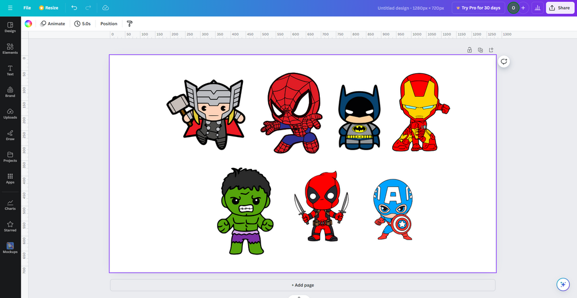Open the 5.0s page duration setting
This screenshot has width=577, height=298.
tap(83, 23)
